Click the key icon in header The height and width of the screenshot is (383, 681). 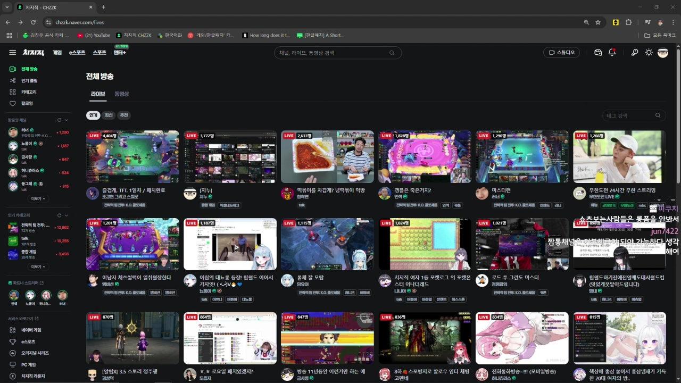(635, 52)
